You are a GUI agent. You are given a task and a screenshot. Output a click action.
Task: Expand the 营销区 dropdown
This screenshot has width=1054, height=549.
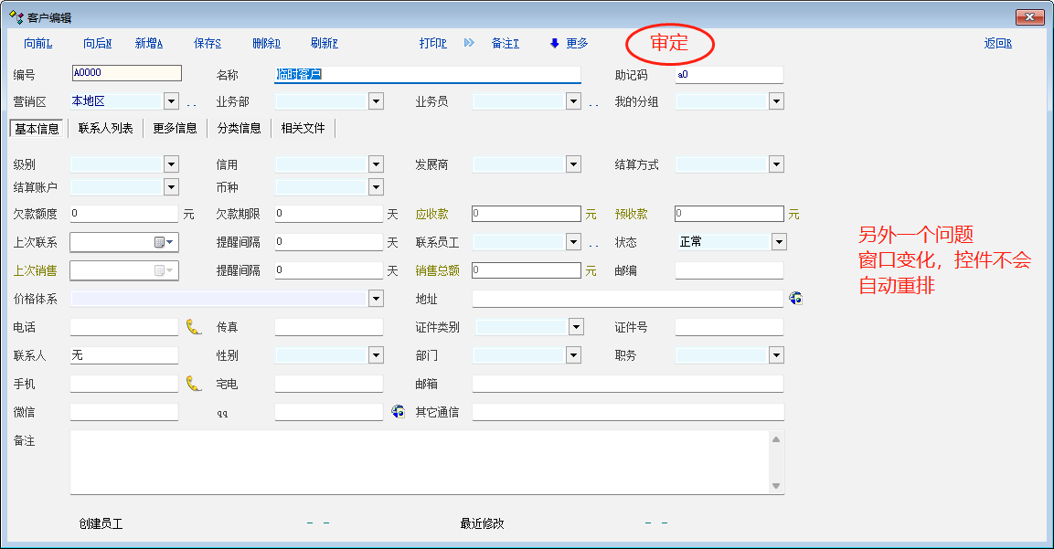(171, 101)
